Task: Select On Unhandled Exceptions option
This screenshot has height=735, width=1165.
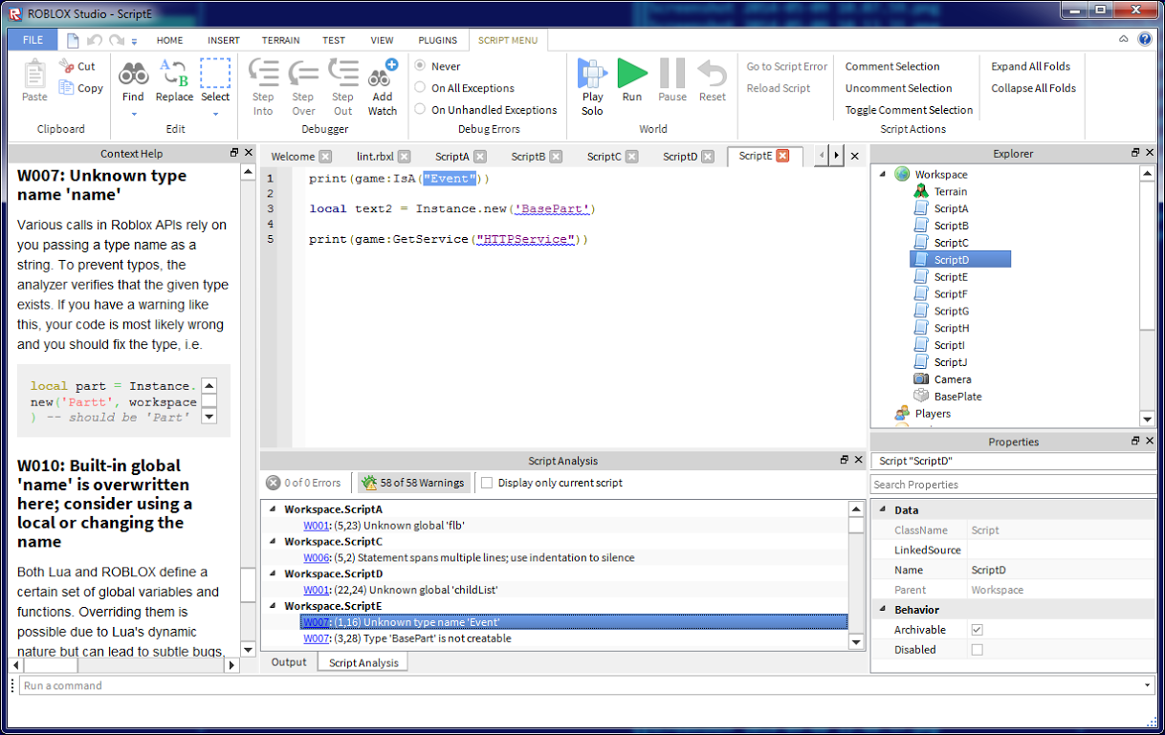Action: coord(420,110)
